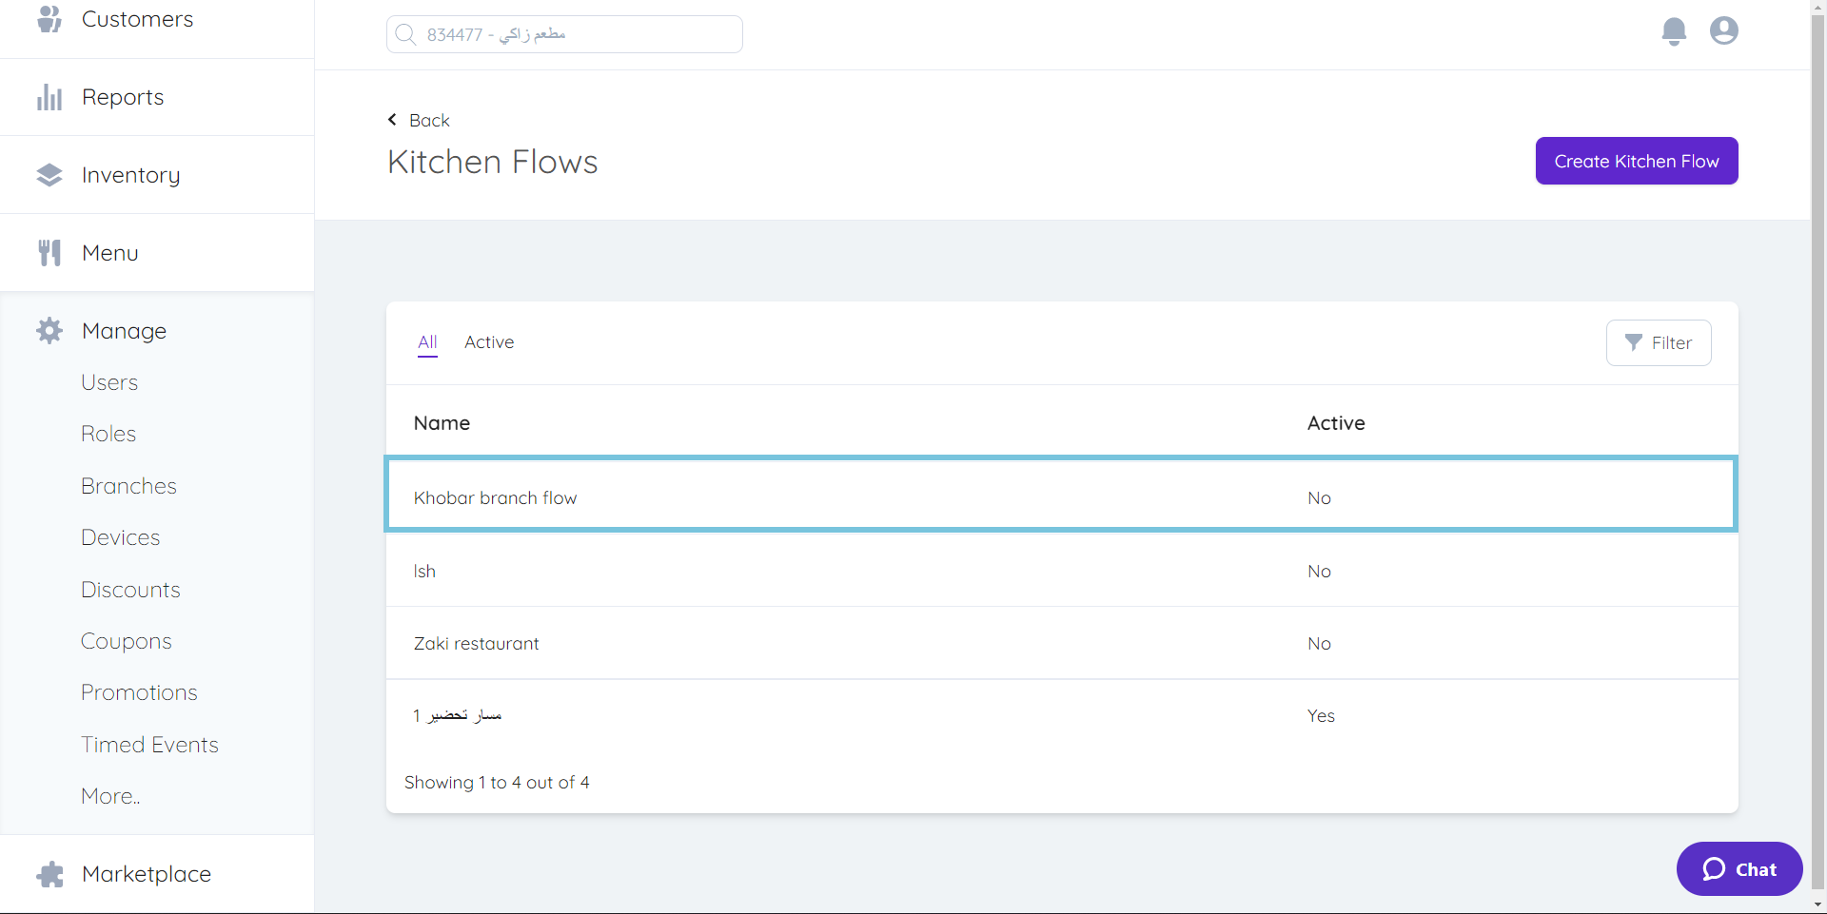Click the search field for مطعم زاكي
The width and height of the screenshot is (1827, 914).
coord(563,33)
